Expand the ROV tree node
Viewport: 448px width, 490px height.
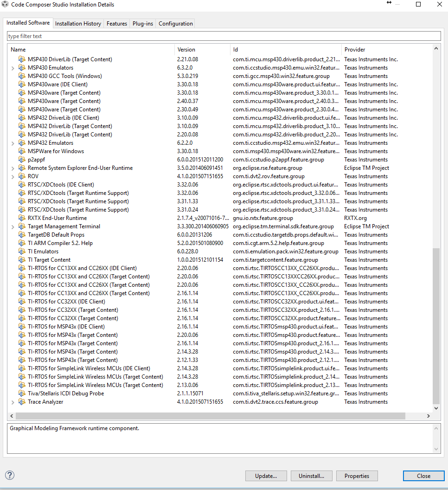pyautogui.click(x=13, y=177)
